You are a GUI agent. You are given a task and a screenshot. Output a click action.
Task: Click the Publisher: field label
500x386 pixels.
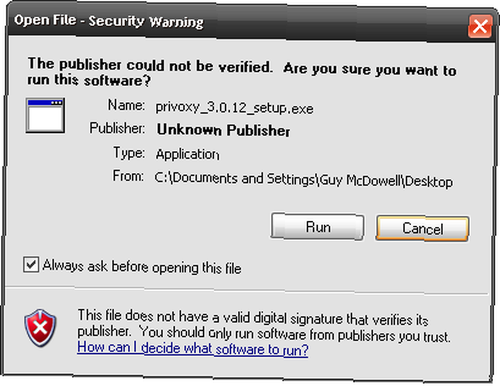[117, 128]
